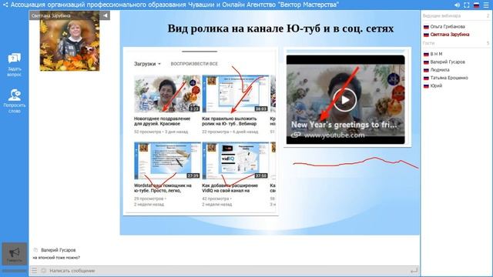Click chat message на японский тоже можно?
493x277 pixels.
point(56,258)
